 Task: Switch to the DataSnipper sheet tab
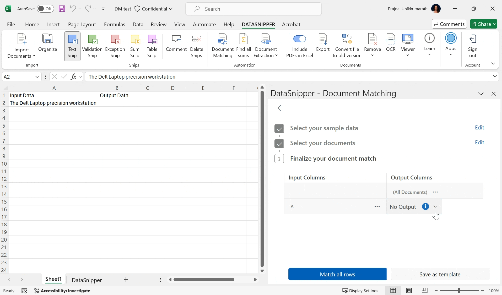point(87,280)
